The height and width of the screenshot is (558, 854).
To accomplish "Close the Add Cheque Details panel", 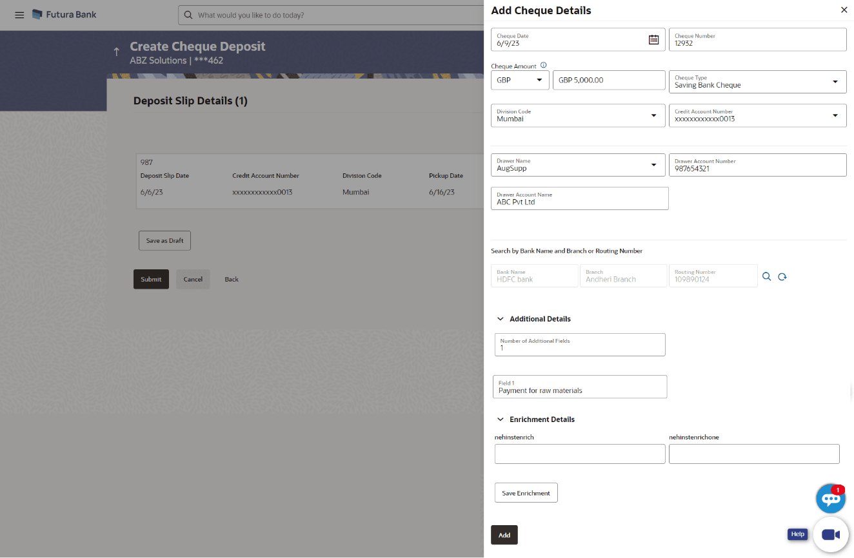I will point(844,10).
